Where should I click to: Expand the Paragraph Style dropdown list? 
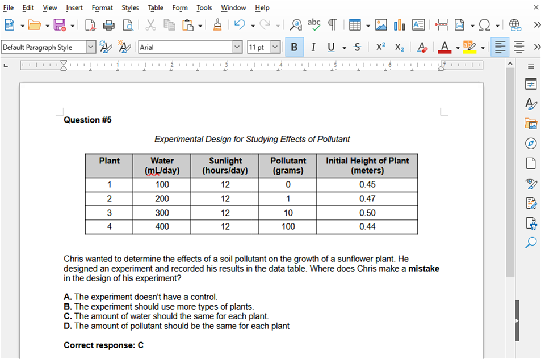(x=91, y=47)
